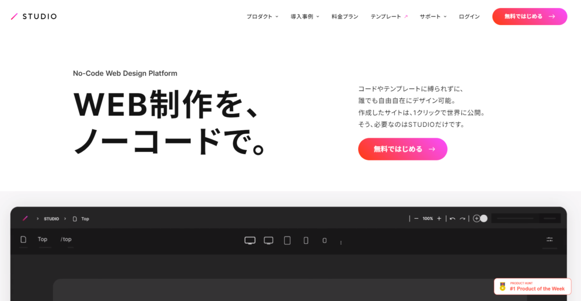Viewport: 581px width, 301px height.
Task: Click hero 無料ではじめる button
Action: [403, 149]
